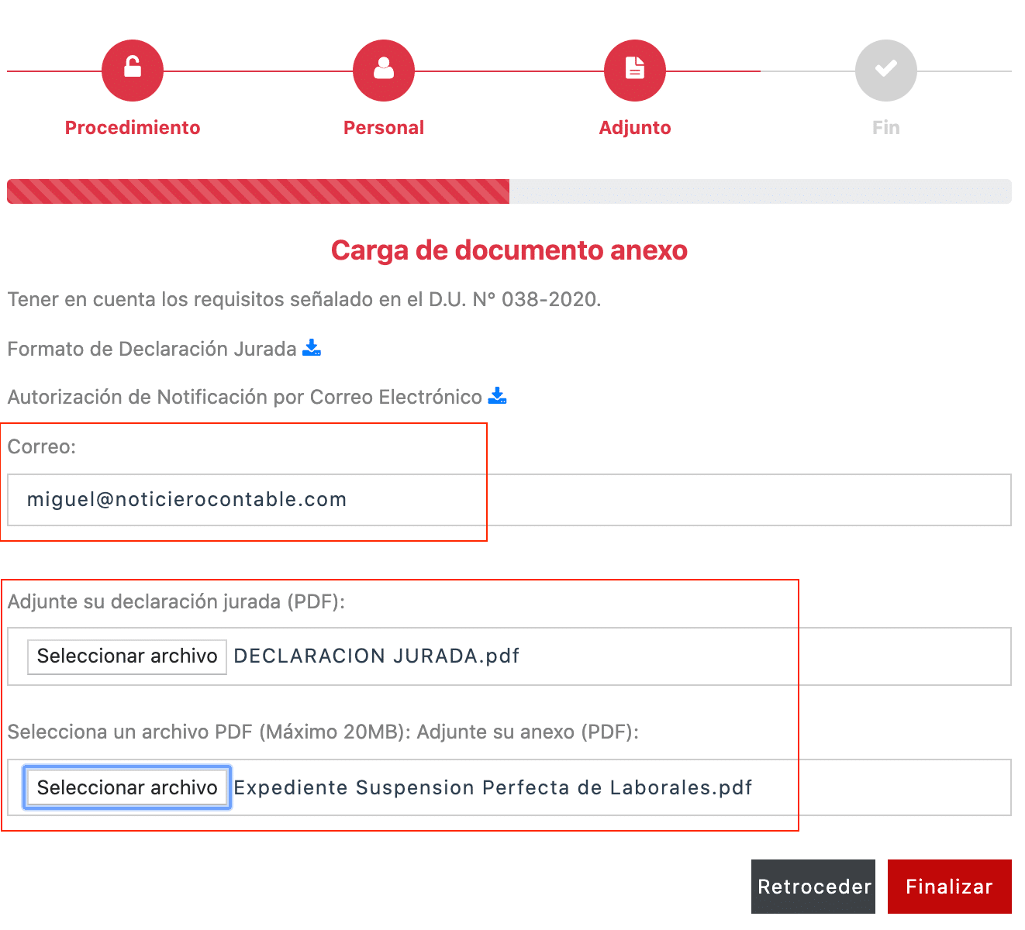
Task: Click the red striped progress bar
Action: point(258,191)
